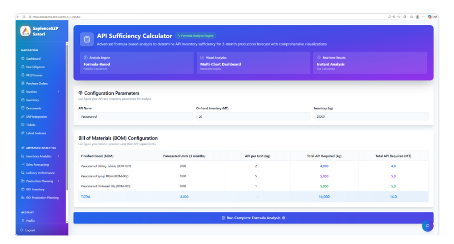
Task: Expand the Production Planning submenu chevron
Action: [59, 181]
